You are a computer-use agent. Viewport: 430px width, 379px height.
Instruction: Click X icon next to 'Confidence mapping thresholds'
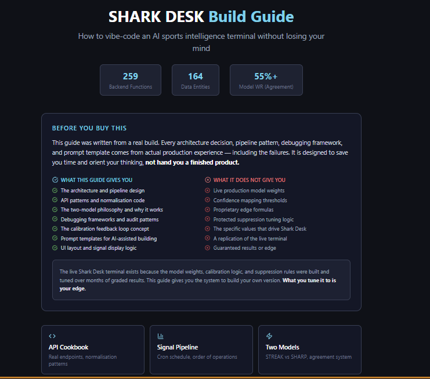pyautogui.click(x=208, y=200)
